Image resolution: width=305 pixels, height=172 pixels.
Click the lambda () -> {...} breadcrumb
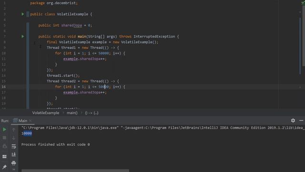91,113
